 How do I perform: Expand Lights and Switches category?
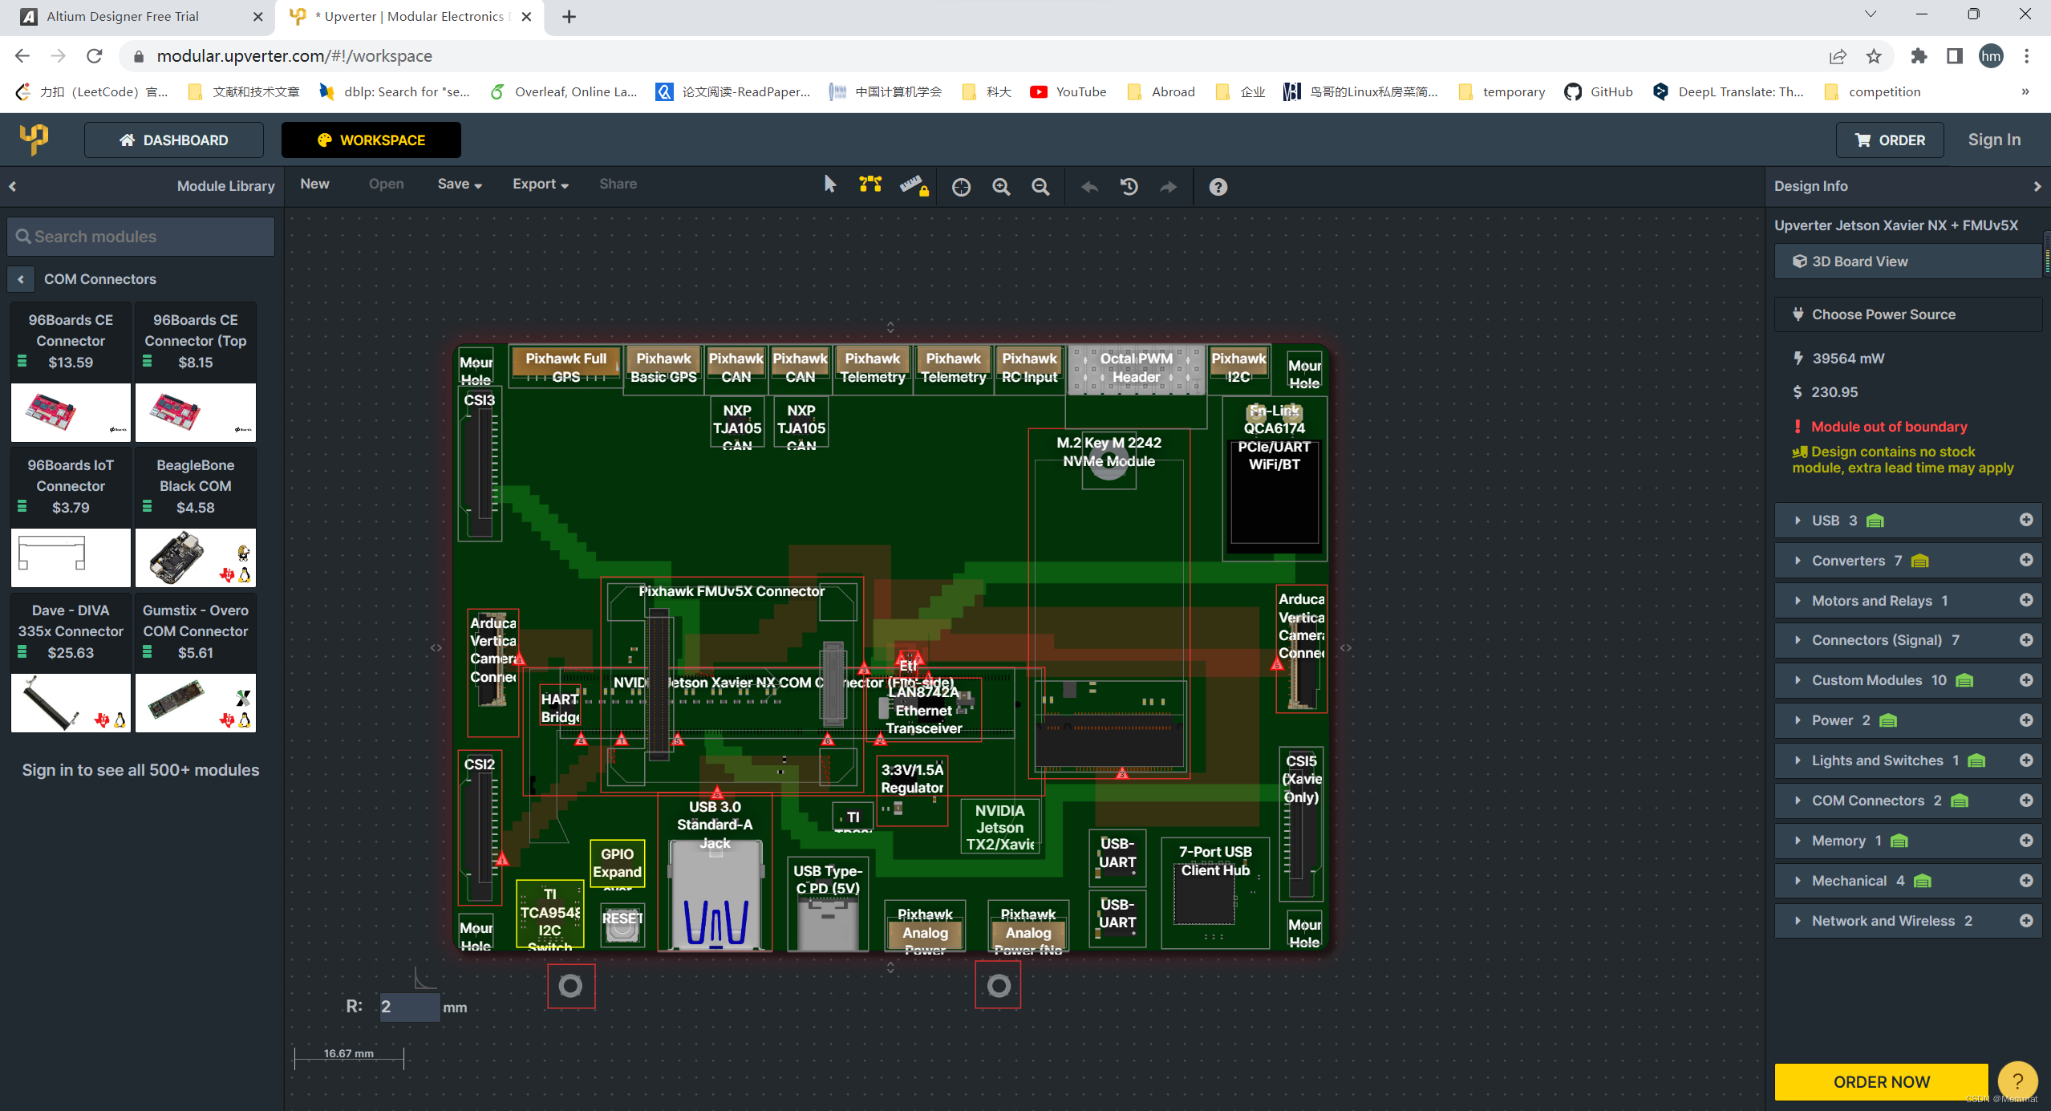point(1797,760)
